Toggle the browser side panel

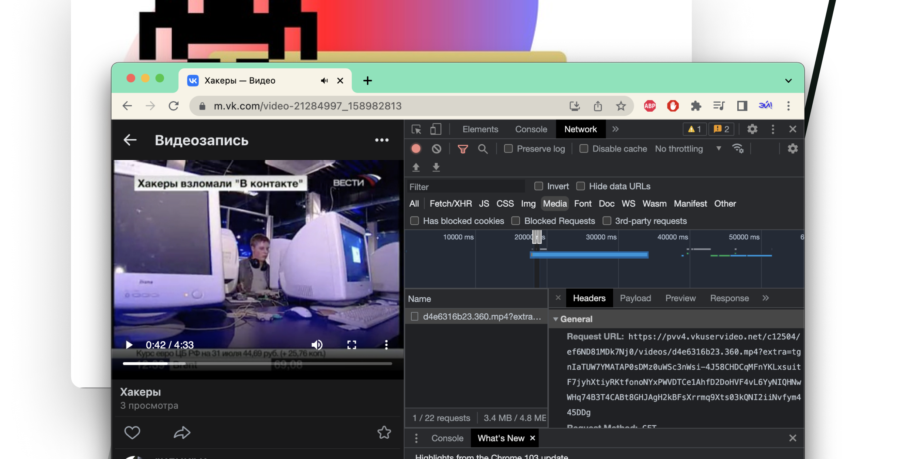click(x=742, y=106)
